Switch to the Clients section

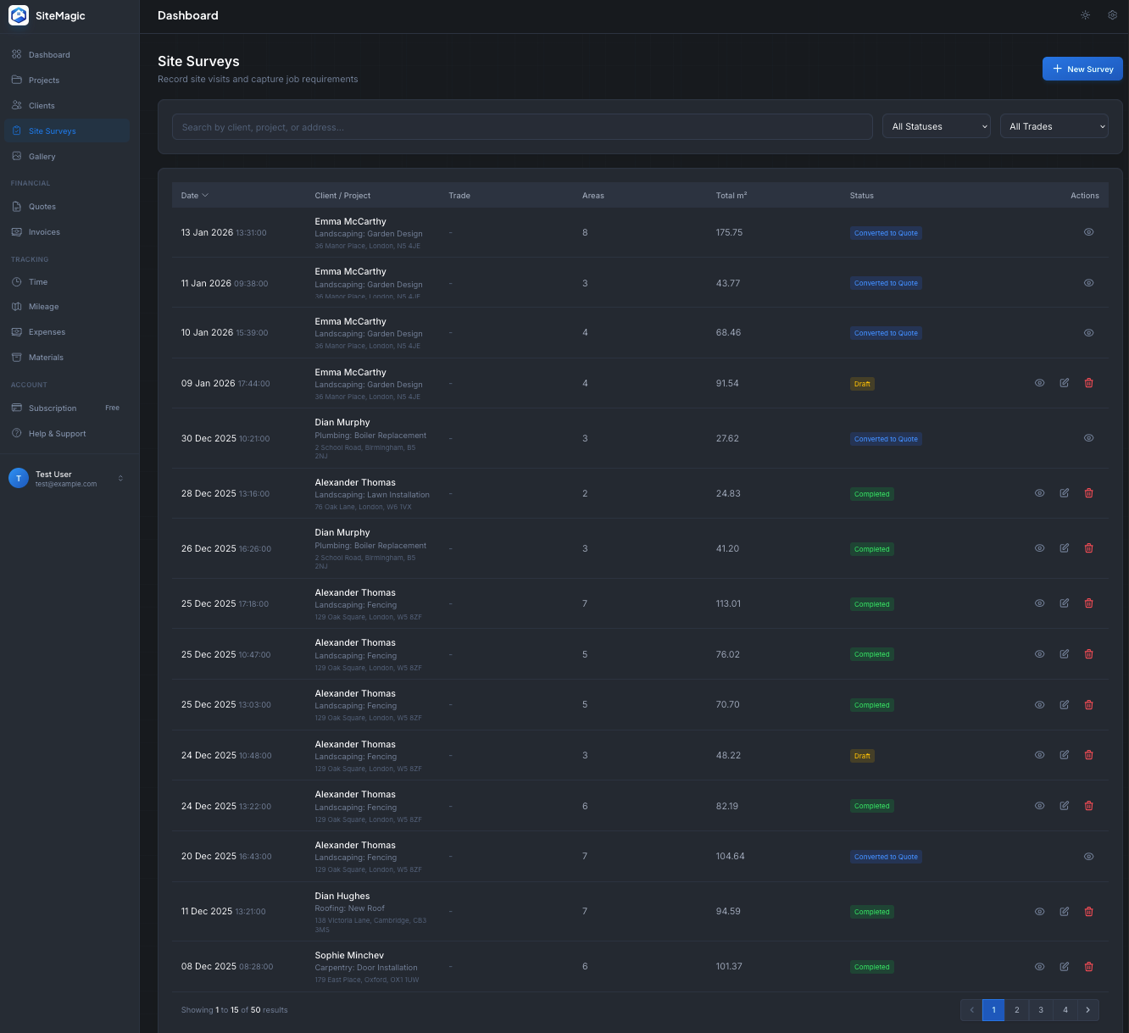(42, 105)
